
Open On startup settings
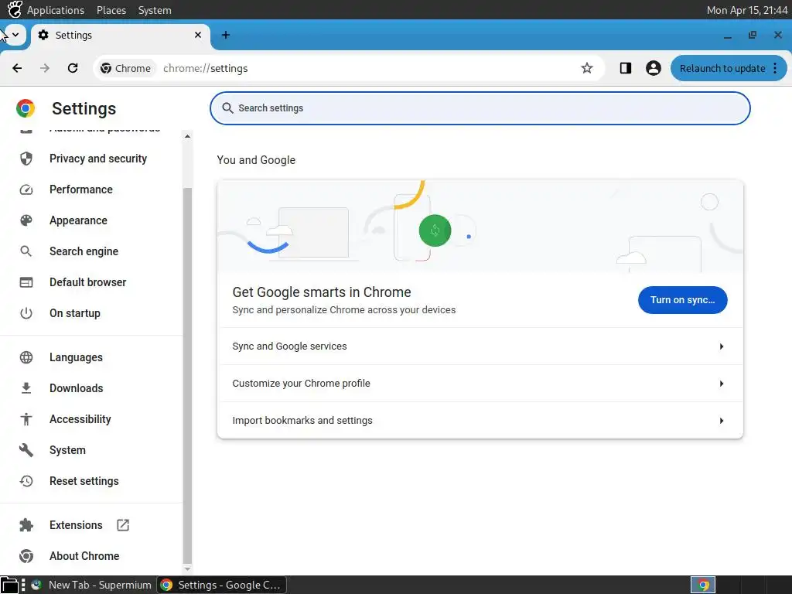[75, 313]
